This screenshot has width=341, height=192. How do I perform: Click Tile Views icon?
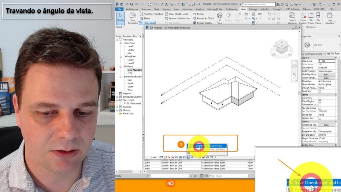[318, 19]
